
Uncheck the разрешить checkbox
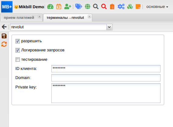18,41
